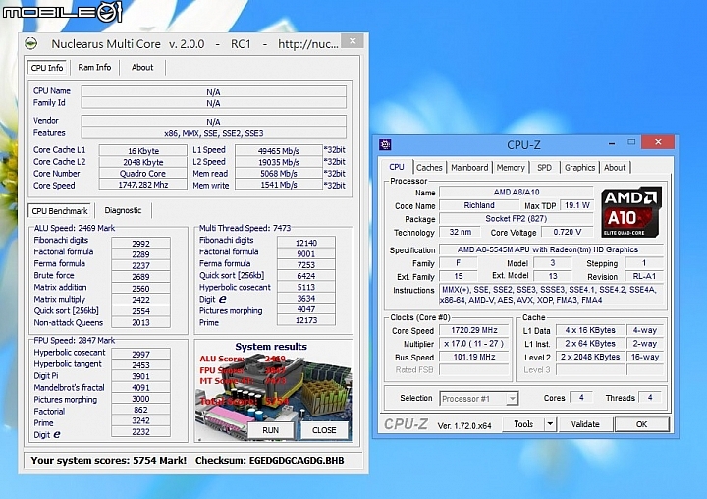The image size is (707, 499).
Task: Click the Bus Speed 101.19 MHz value
Action: pyautogui.click(x=474, y=357)
